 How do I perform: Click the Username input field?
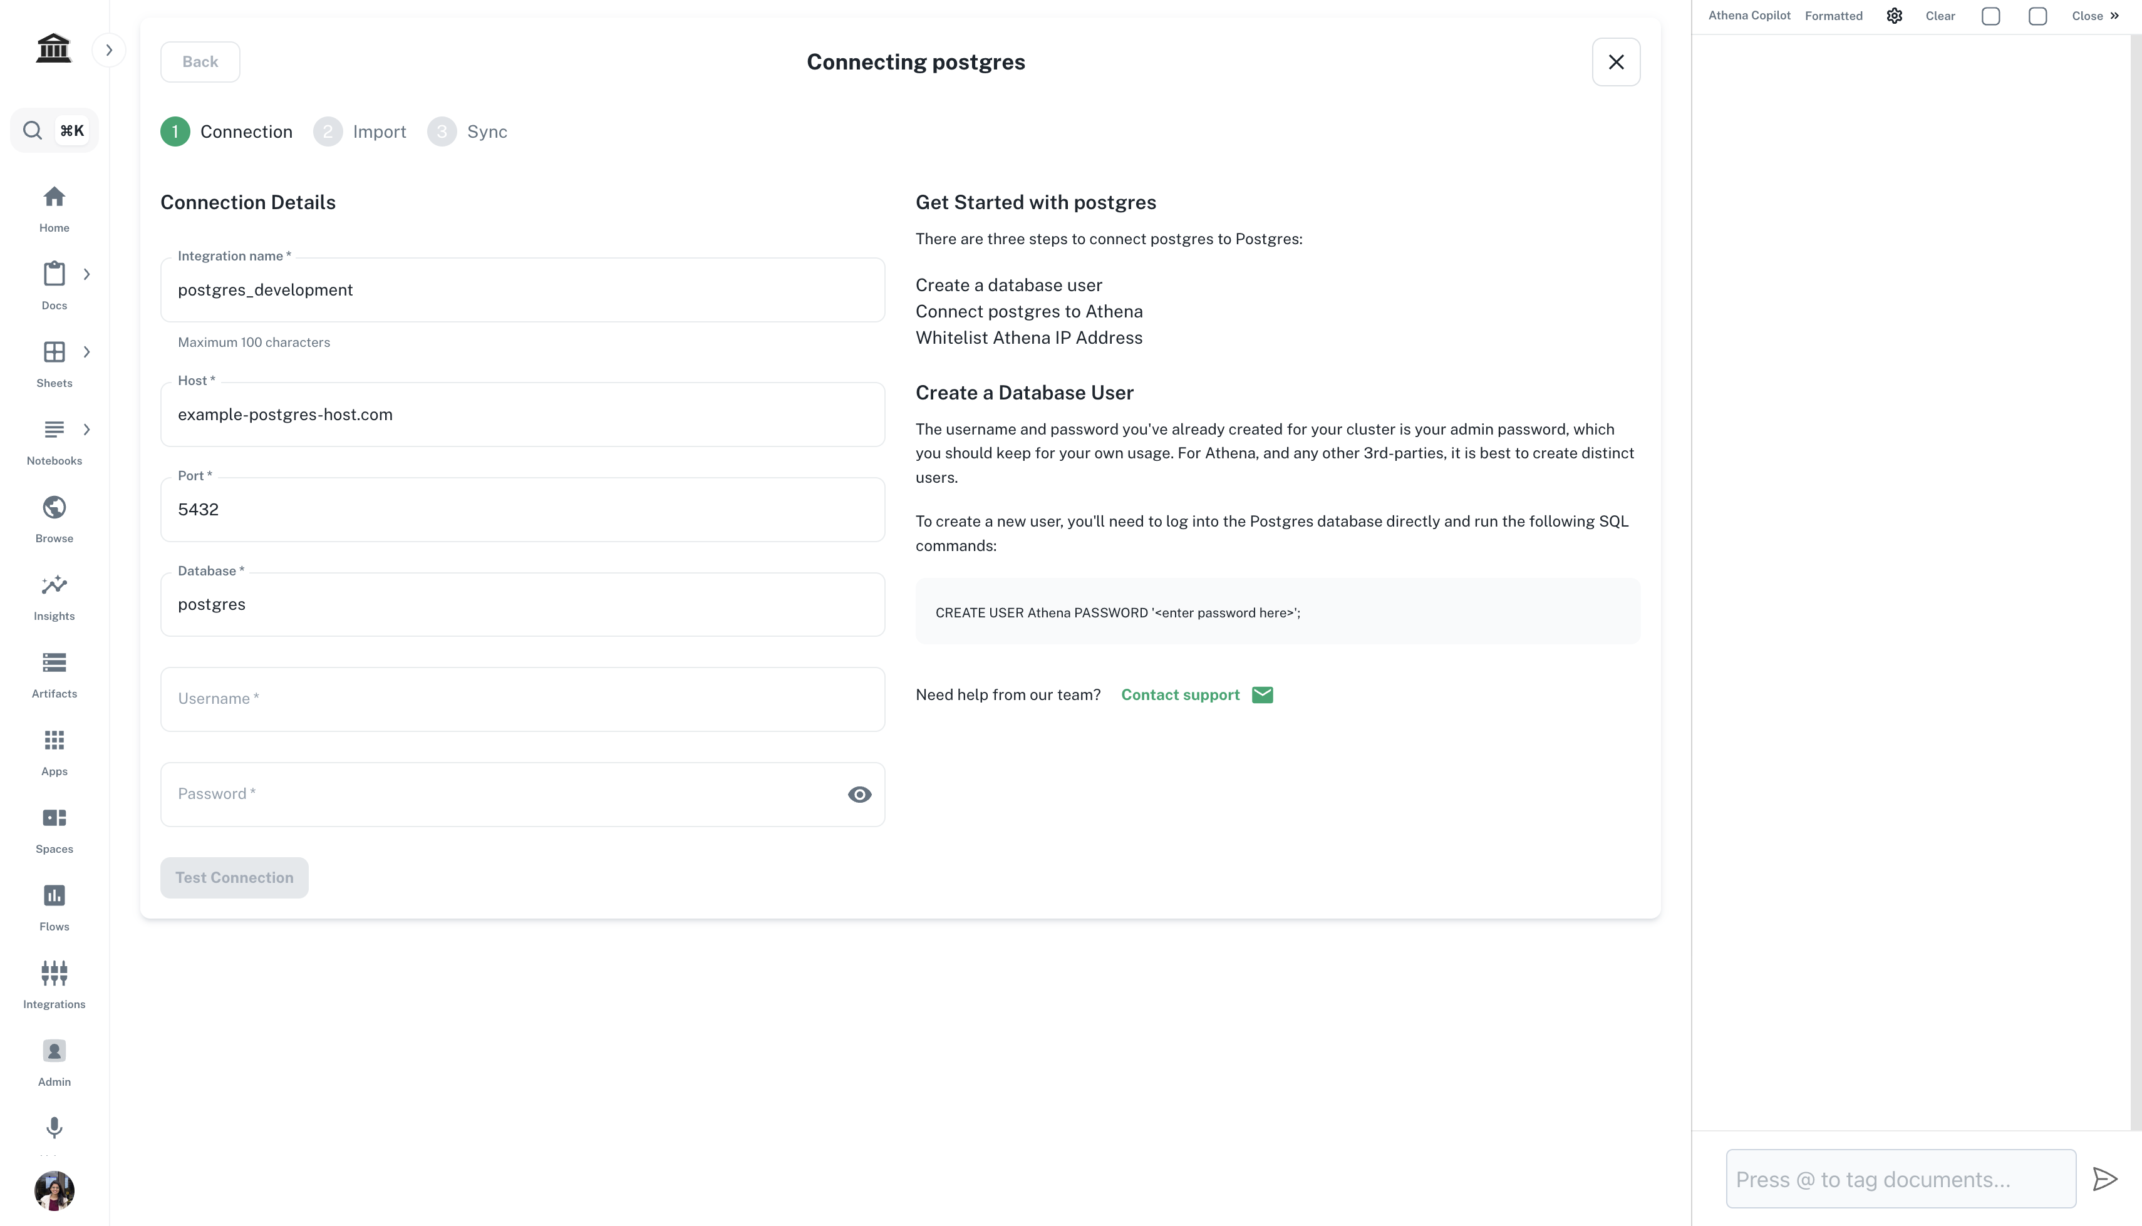click(x=522, y=699)
